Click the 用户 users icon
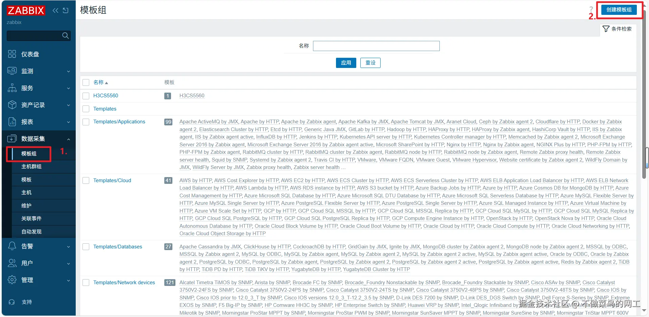649x317 pixels. [12, 263]
